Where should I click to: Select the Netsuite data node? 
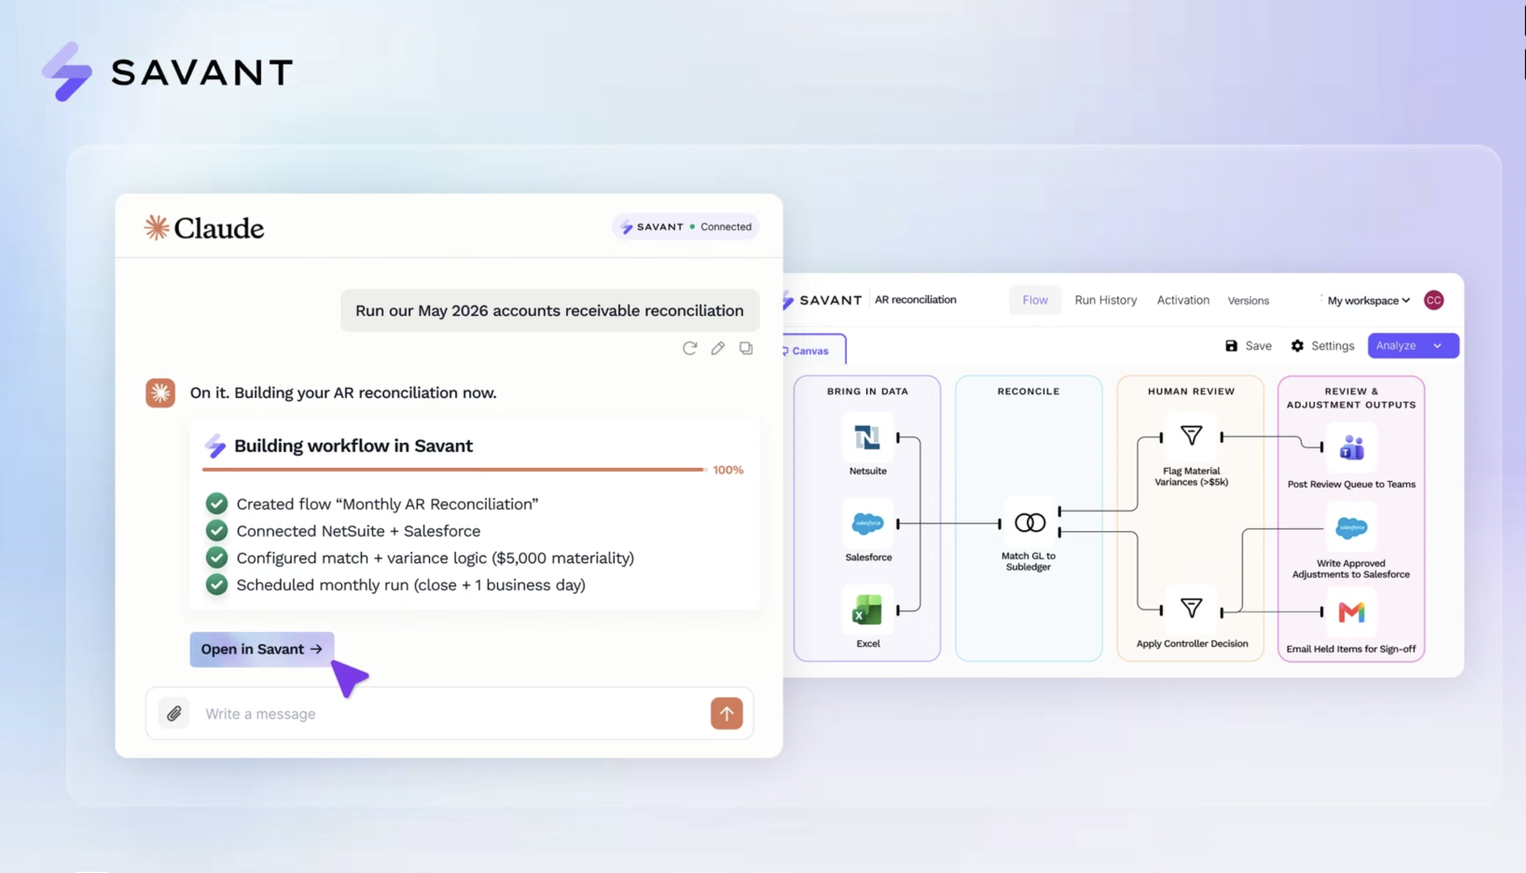pos(868,438)
